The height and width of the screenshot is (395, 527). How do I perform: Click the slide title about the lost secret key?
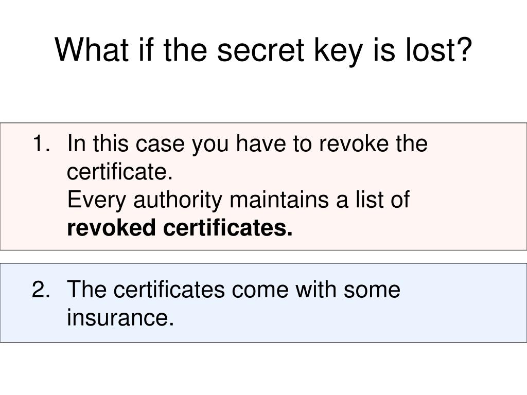[x=263, y=50]
